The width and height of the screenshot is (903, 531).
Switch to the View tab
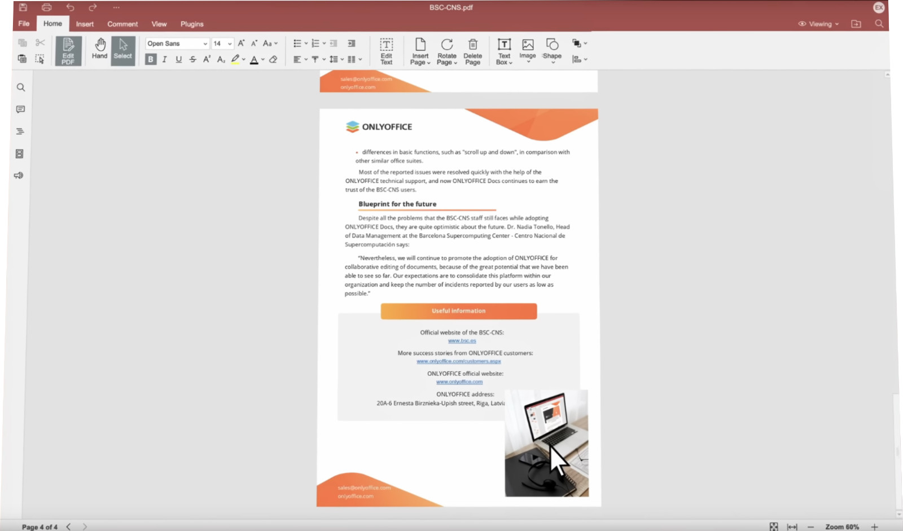[x=159, y=24]
